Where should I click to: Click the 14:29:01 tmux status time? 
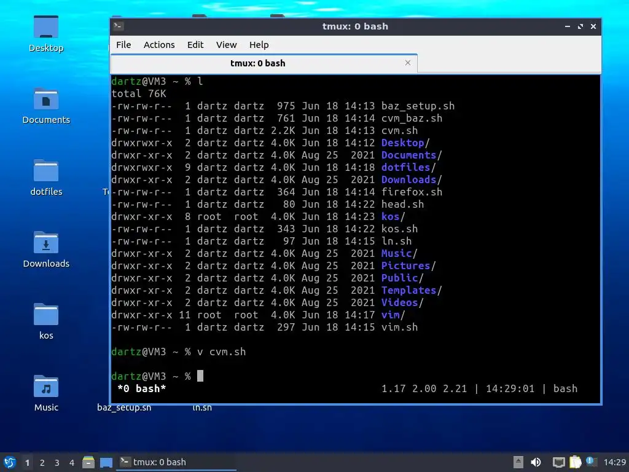[x=510, y=388]
